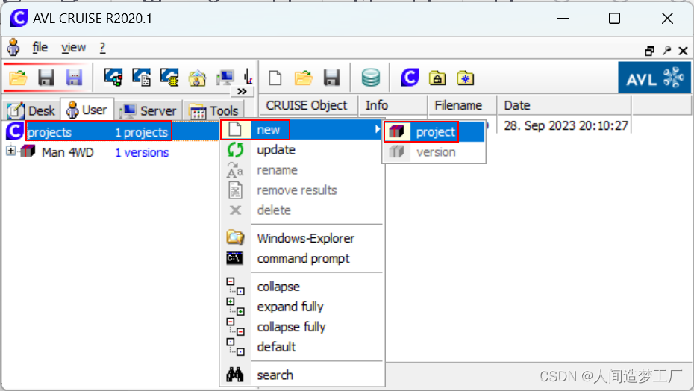Choose 'command prompt' in the context menu
This screenshot has height=391, width=694.
[302, 258]
